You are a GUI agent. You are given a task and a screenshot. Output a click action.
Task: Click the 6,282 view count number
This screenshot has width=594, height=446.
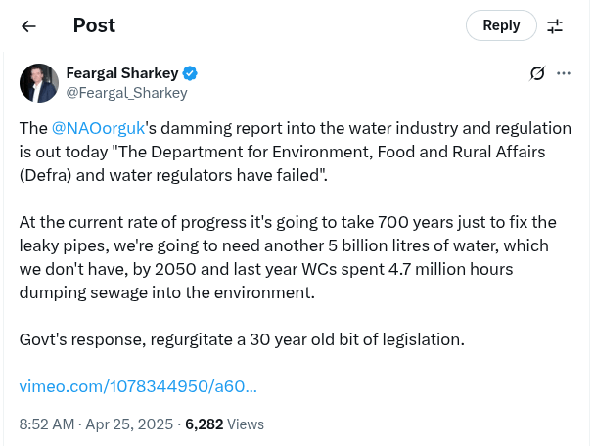(x=204, y=424)
